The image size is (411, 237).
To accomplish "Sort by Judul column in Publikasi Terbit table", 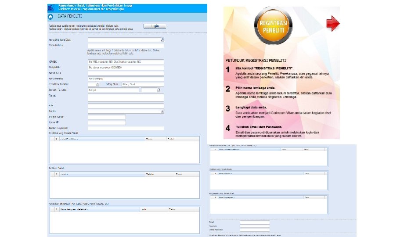I will point(102,174).
